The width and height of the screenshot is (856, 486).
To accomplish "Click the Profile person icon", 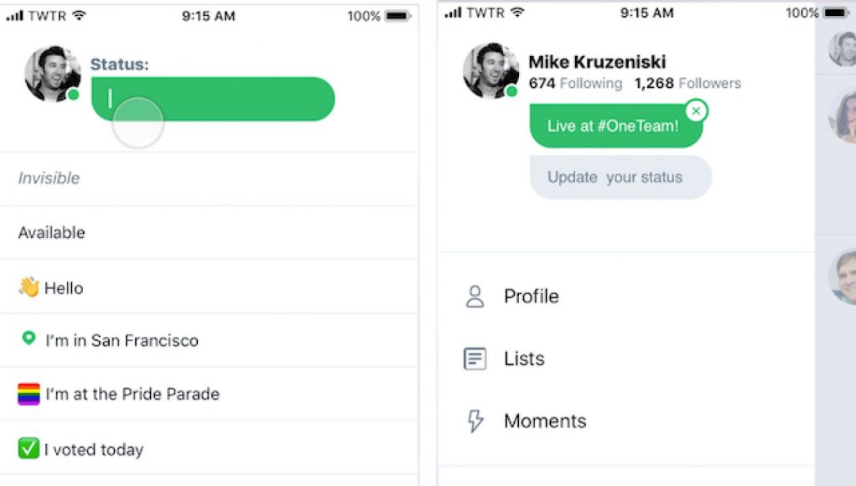I will (x=475, y=297).
